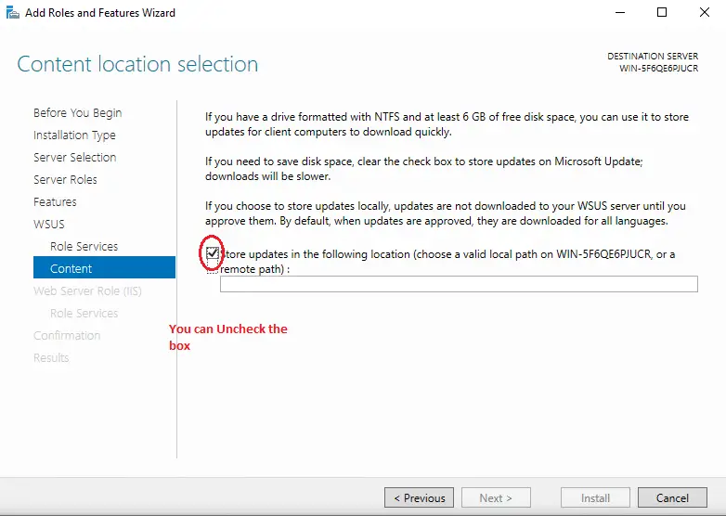Screen dimensions: 726x516
Task: Click the DESTINATION SERVER label
Action: (653, 56)
